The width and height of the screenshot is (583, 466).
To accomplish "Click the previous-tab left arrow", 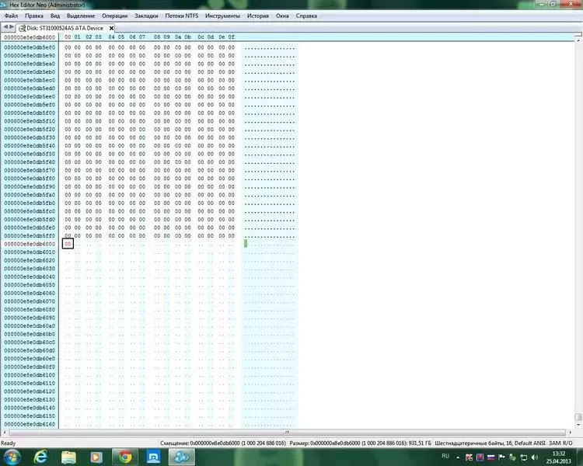I will pos(5,27).
